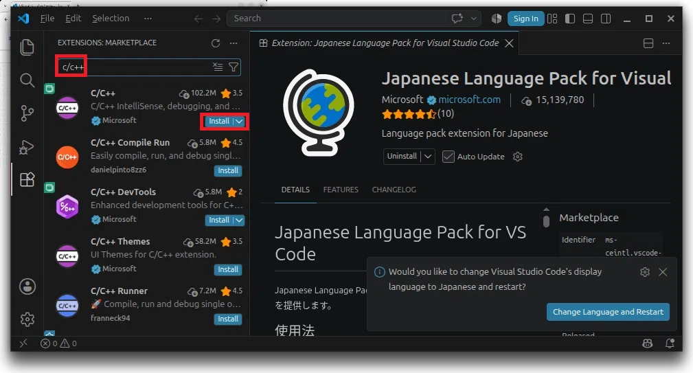Click the extensions search input field
This screenshot has width=693, height=373.
coord(148,67)
